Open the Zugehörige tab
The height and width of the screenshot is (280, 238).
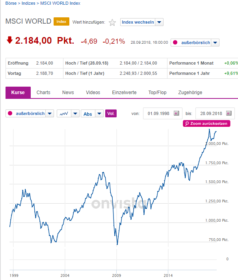tap(190, 93)
